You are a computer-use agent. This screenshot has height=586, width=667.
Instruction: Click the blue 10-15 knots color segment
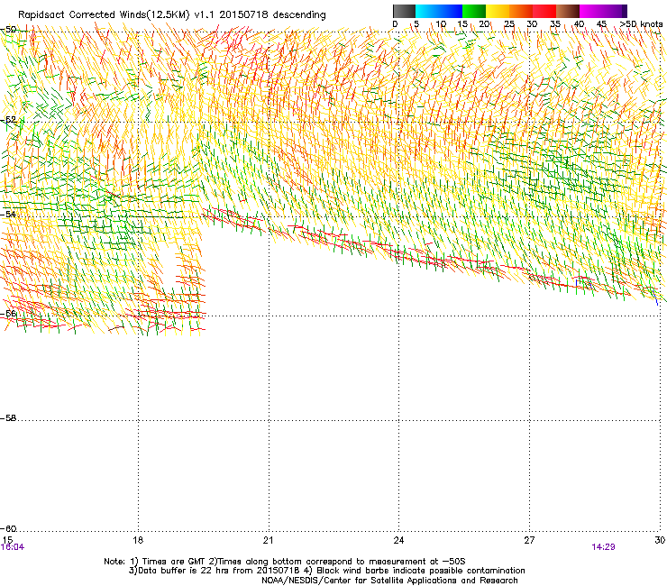[x=451, y=11]
